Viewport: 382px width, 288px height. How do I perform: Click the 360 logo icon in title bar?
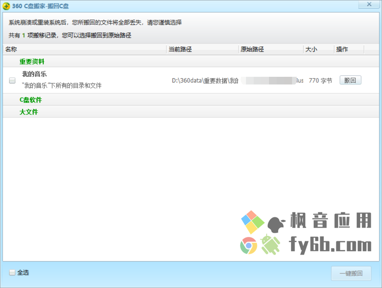pyautogui.click(x=6, y=6)
